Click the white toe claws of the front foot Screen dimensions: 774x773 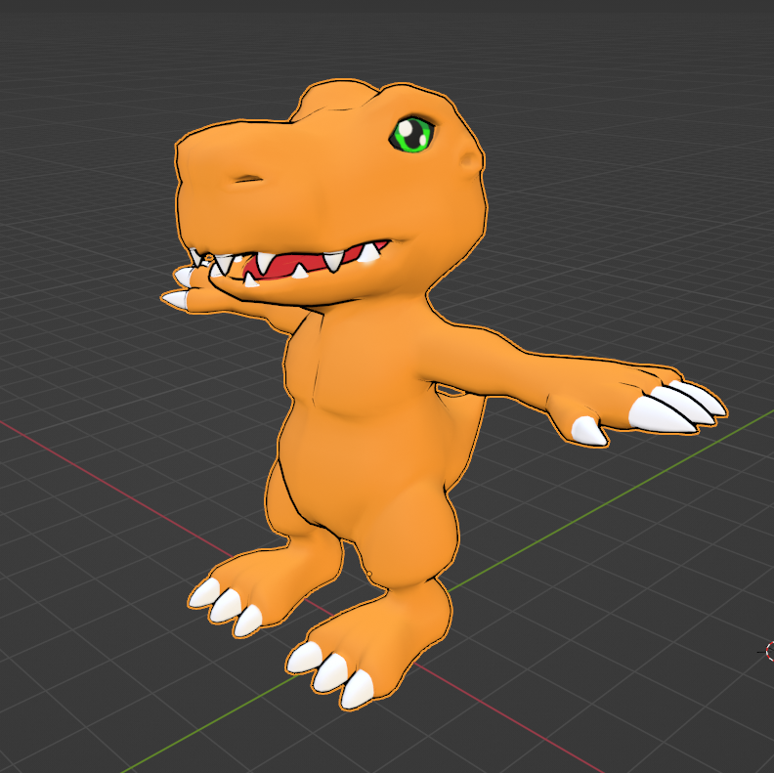(332, 673)
